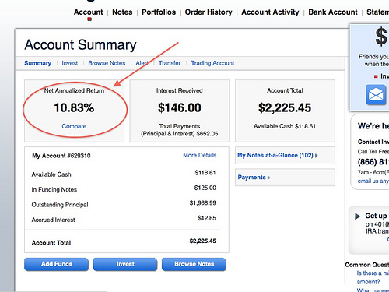Switch to the Browse Notes sub-tab
Screen dimensions: 389x292
[x=107, y=63]
